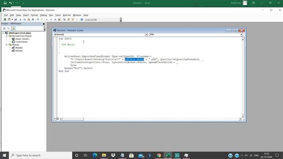Click View Object icon in Project panel

click(8, 28)
